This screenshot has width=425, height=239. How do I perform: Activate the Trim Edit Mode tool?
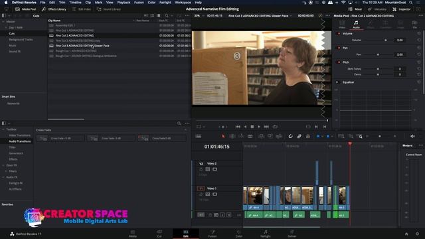point(232,136)
